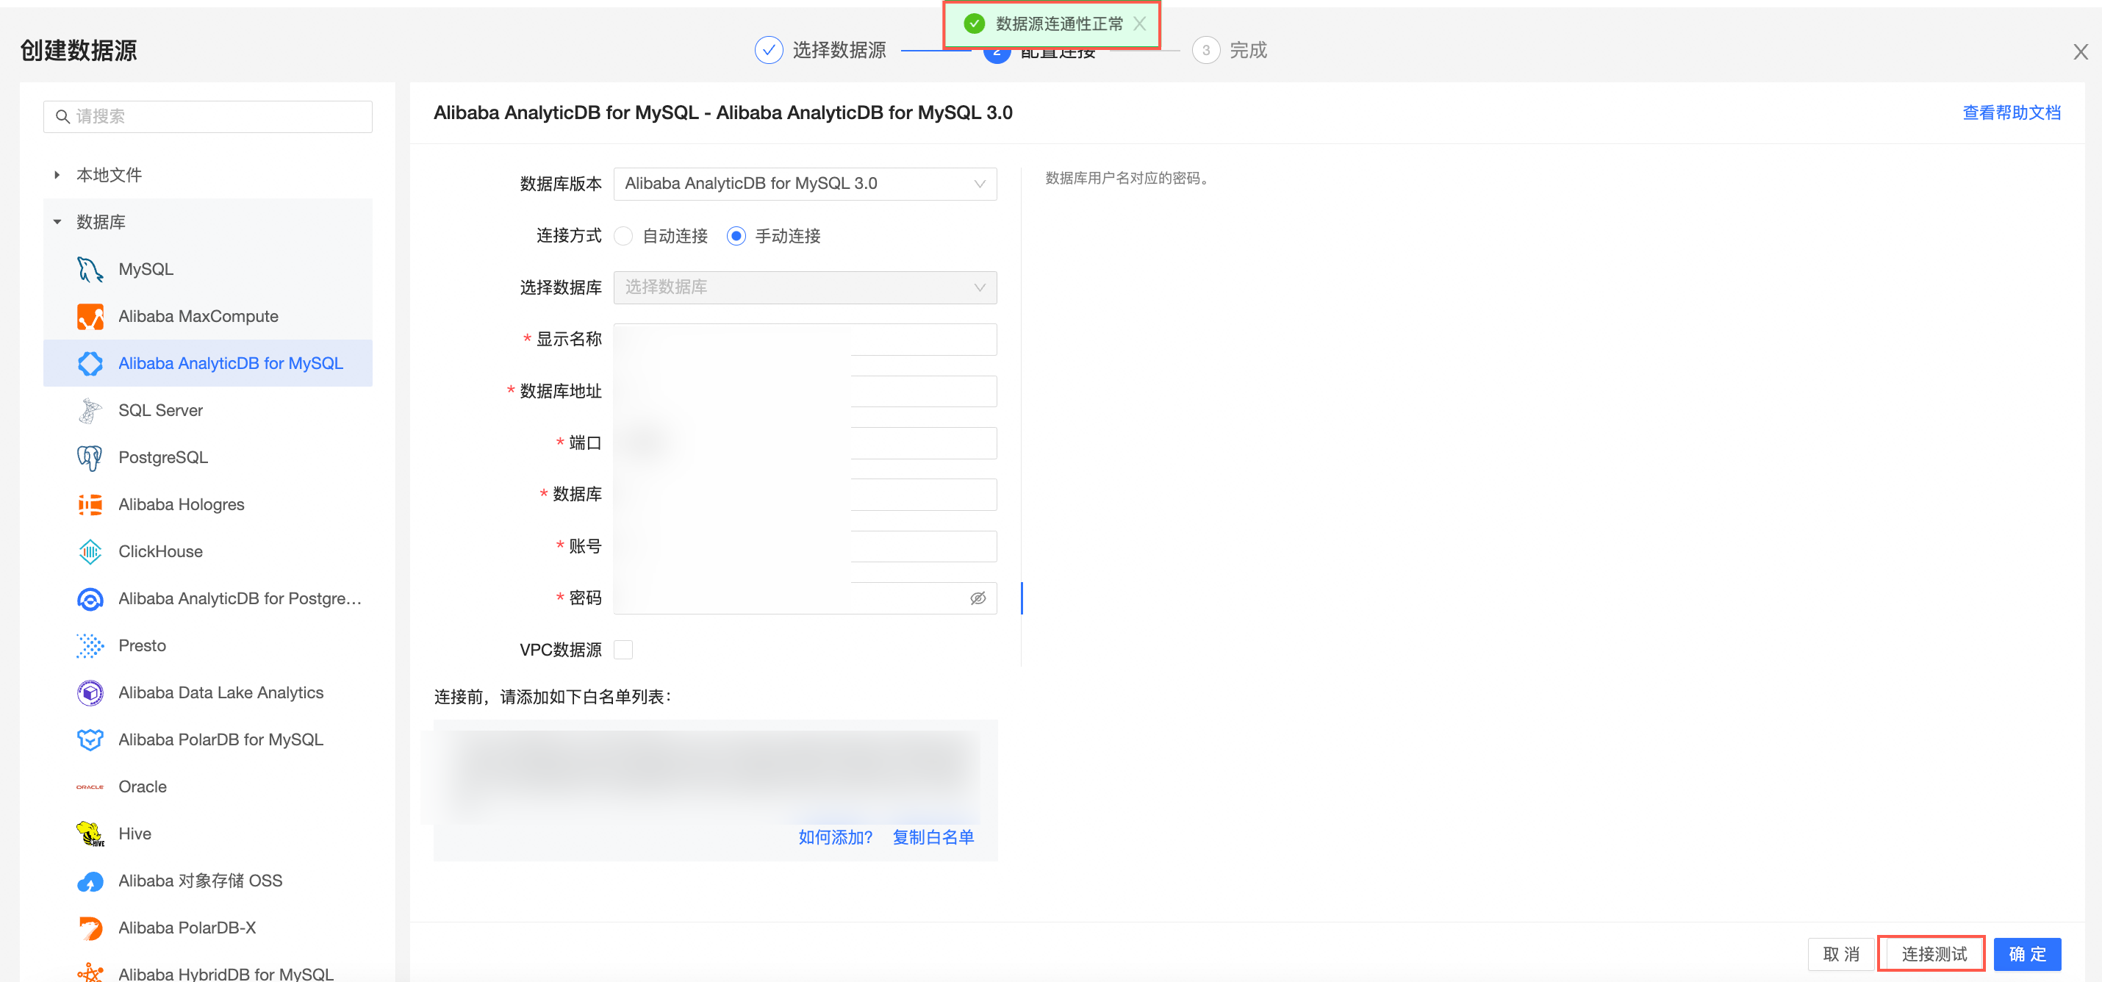Viewport: 2102px width, 982px height.
Task: Open the 查看帮助文档 link
Action: 2011,112
